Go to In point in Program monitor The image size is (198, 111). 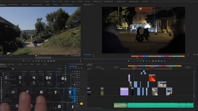pos(138,61)
